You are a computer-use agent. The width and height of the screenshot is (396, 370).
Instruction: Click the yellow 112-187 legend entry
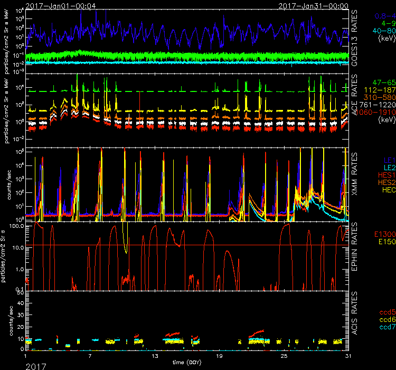click(379, 91)
